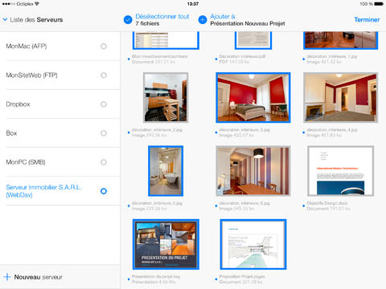Open the Serveur Immobilier S.A.R.L. WebDav entry
Image resolution: width=386 pixels, height=289 pixels.
[60, 191]
